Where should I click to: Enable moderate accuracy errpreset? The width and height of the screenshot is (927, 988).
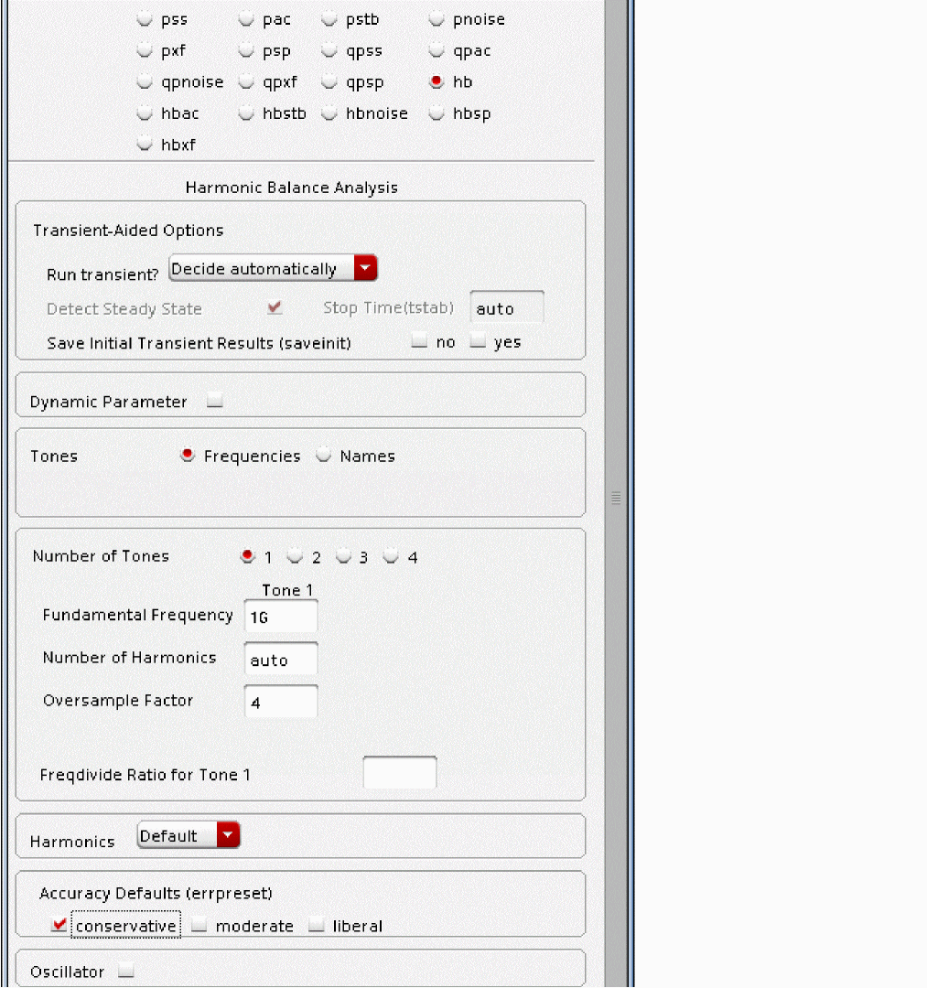(x=199, y=926)
